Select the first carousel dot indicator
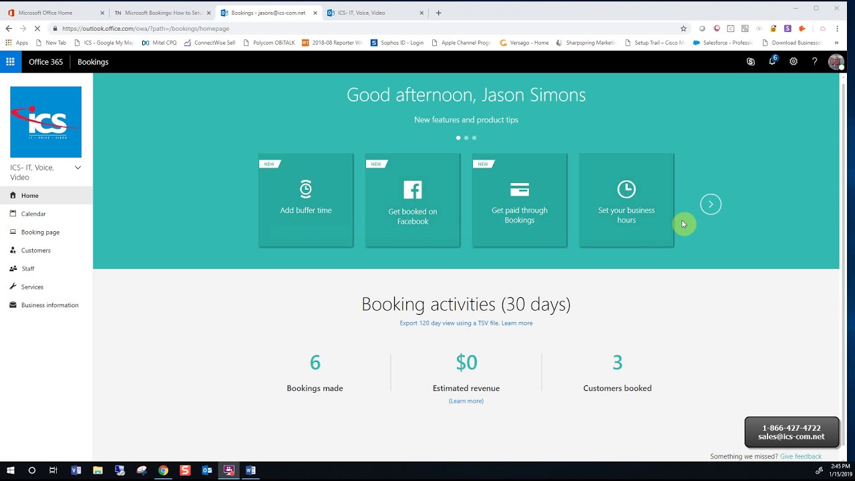Screen dimensions: 855x481 (x=458, y=138)
